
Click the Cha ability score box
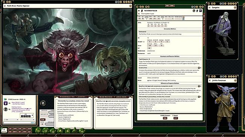166,26
